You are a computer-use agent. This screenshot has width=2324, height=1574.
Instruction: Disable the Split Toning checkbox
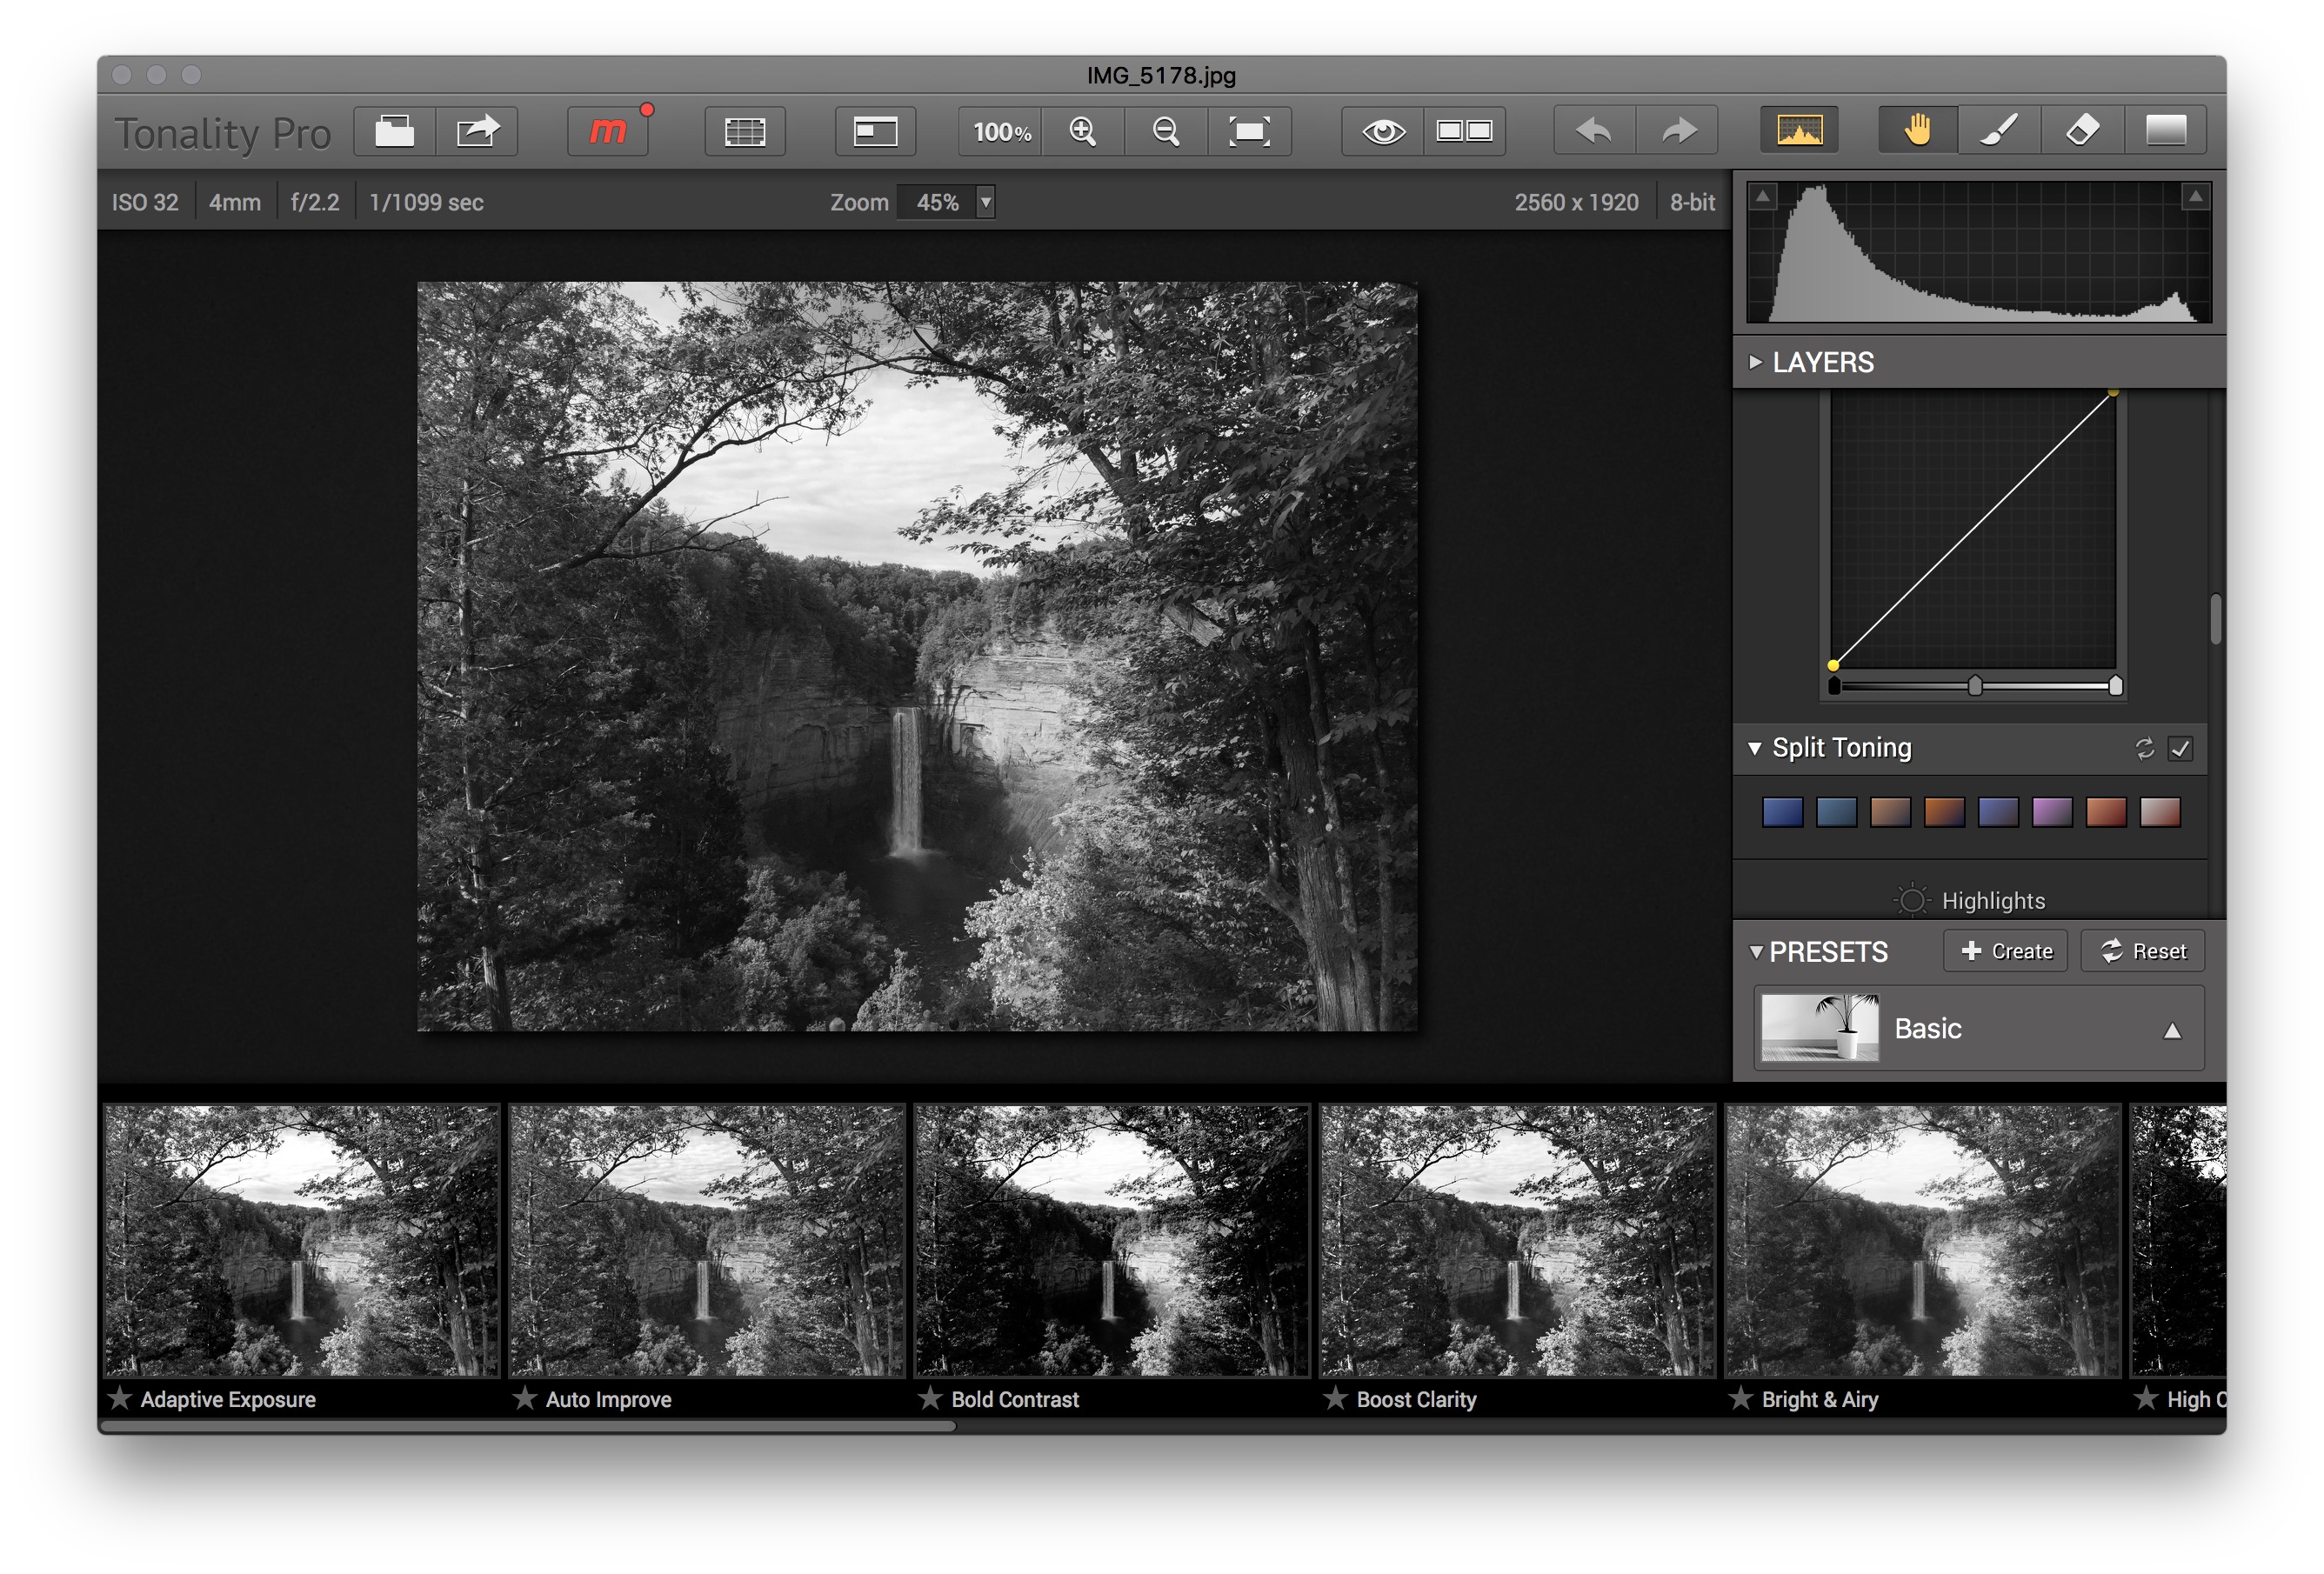[2181, 749]
